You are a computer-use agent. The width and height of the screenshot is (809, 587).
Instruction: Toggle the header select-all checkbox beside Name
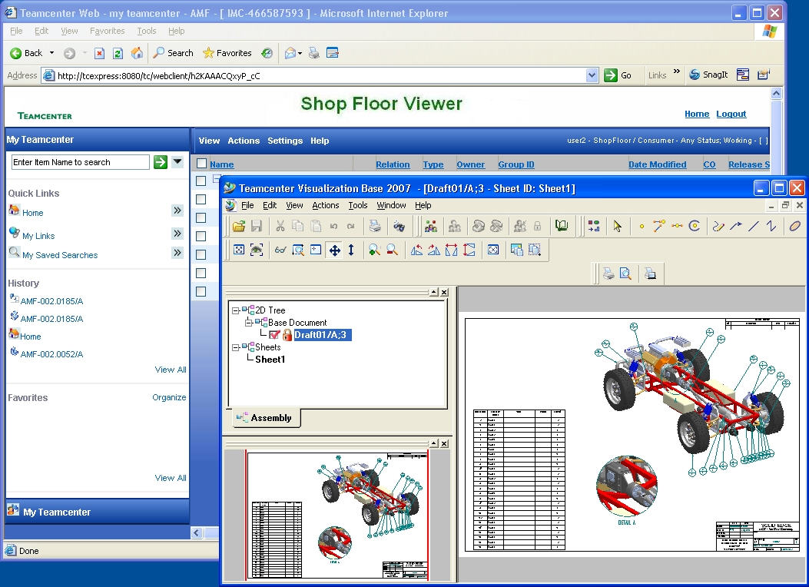[x=202, y=164]
